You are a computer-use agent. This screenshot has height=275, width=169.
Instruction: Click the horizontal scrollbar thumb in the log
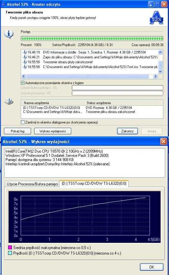point(88,76)
